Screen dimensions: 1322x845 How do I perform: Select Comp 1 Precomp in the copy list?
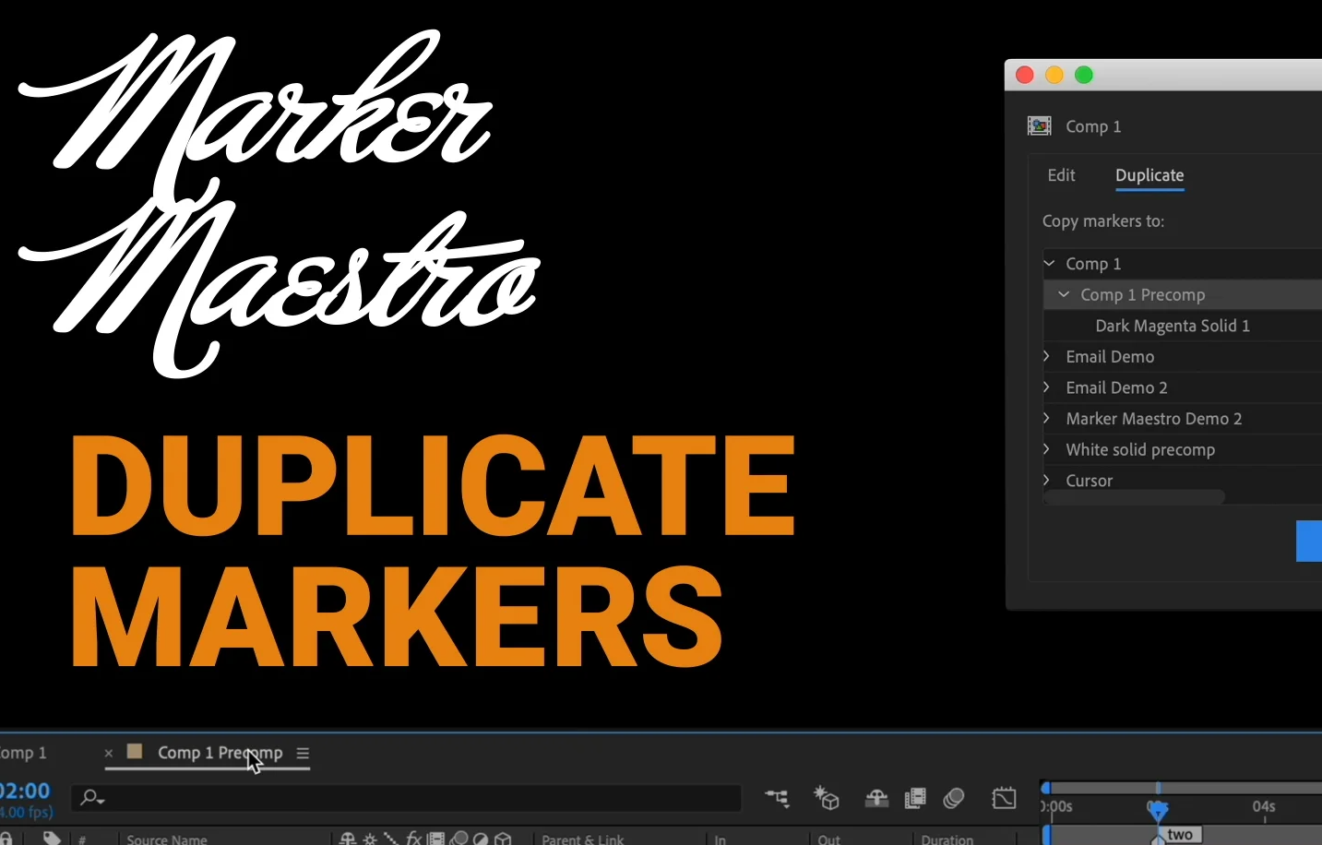pyautogui.click(x=1143, y=295)
